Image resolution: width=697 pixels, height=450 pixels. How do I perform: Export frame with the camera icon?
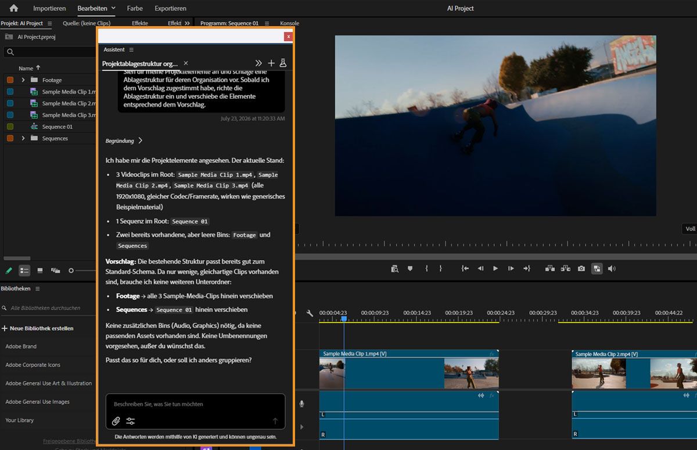(x=581, y=268)
